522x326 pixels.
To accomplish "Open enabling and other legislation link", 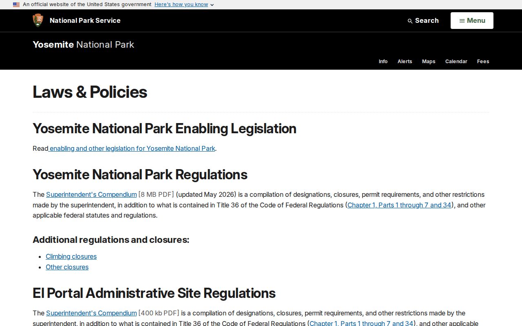I will tap(132, 148).
